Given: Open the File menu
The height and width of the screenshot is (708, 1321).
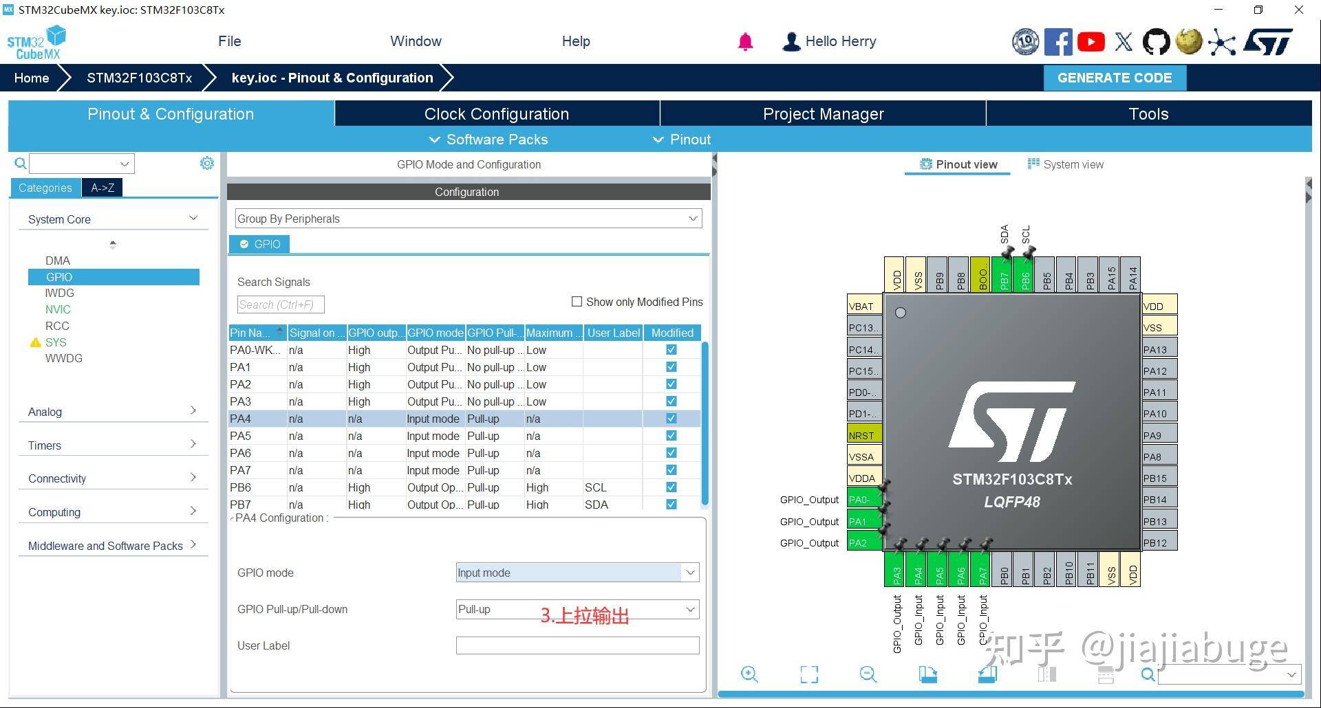Looking at the screenshot, I should (x=229, y=41).
